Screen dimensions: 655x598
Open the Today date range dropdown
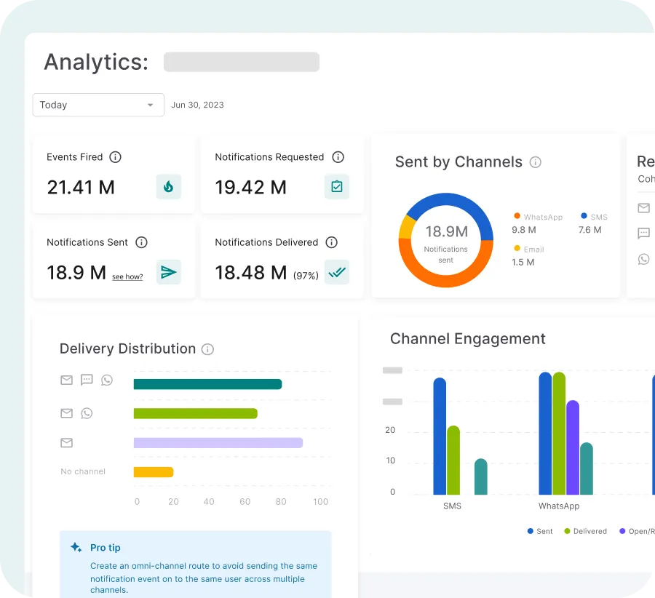98,105
